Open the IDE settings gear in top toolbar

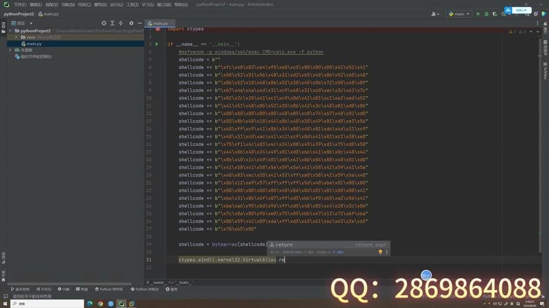535,14
